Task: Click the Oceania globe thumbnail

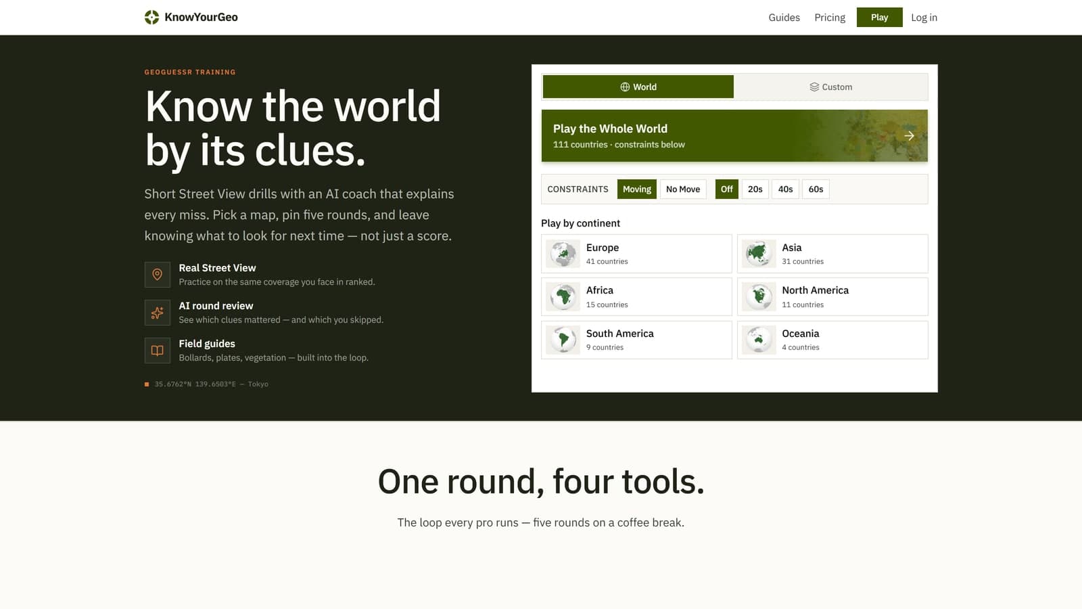Action: pyautogui.click(x=759, y=340)
